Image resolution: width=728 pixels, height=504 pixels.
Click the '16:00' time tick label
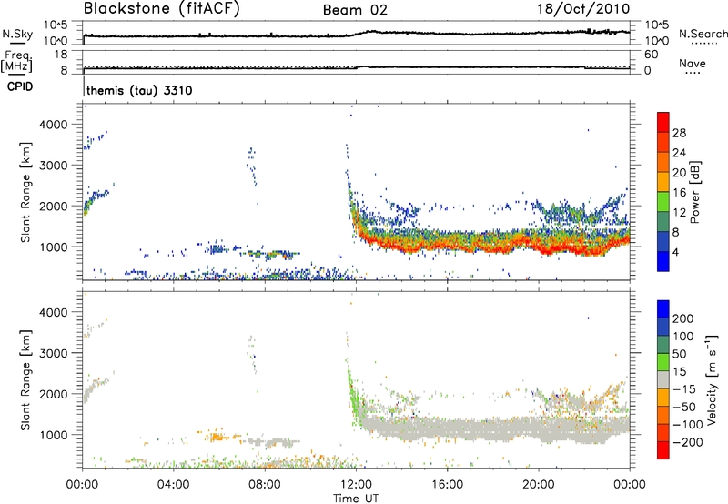pos(447,485)
